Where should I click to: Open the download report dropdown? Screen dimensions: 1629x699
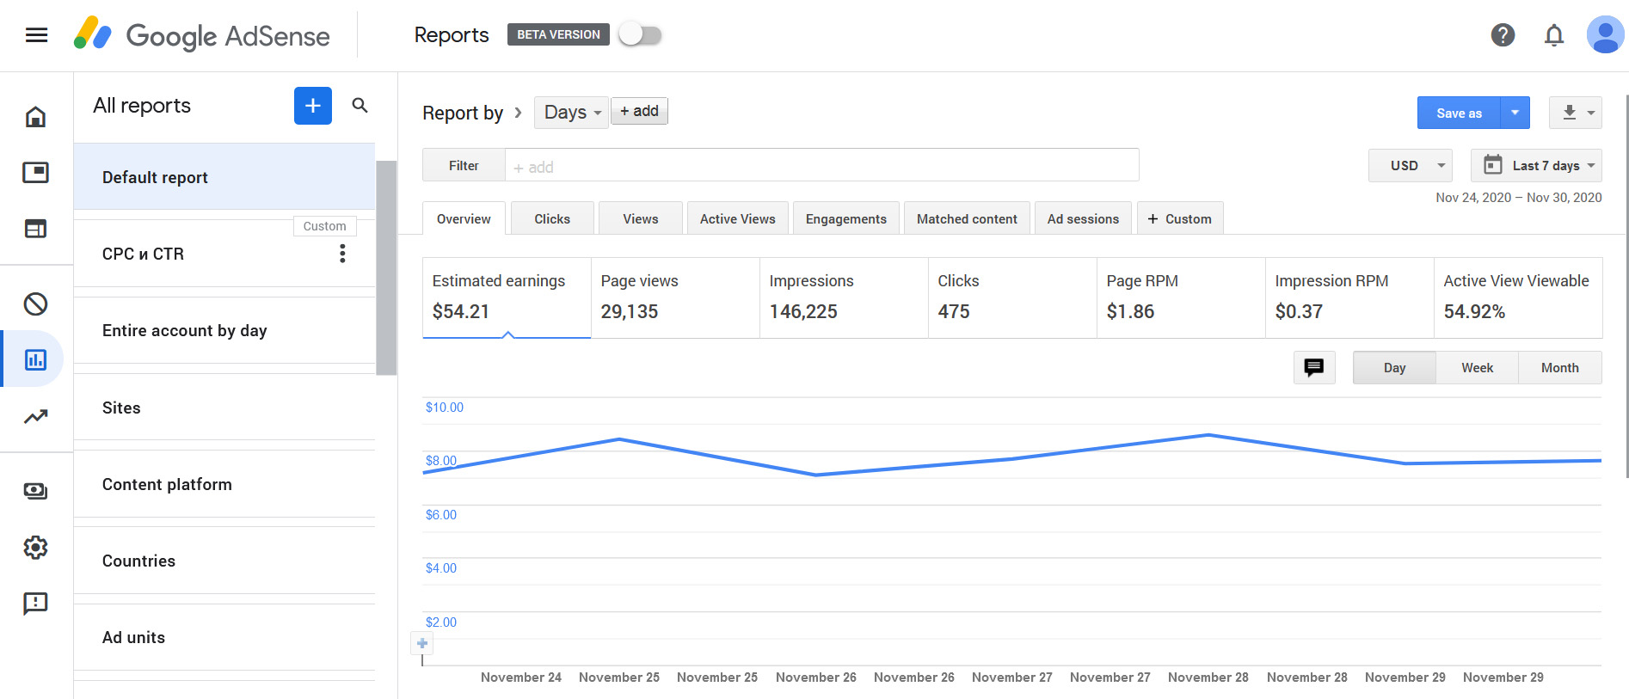coord(1576,113)
